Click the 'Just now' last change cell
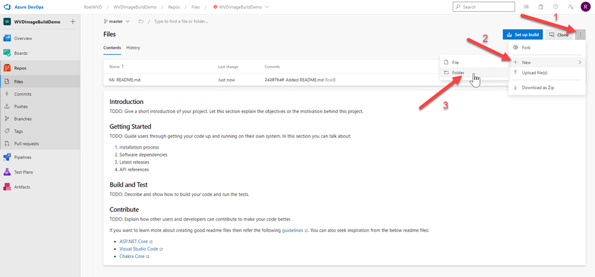The width and height of the screenshot is (595, 277). pos(226,80)
